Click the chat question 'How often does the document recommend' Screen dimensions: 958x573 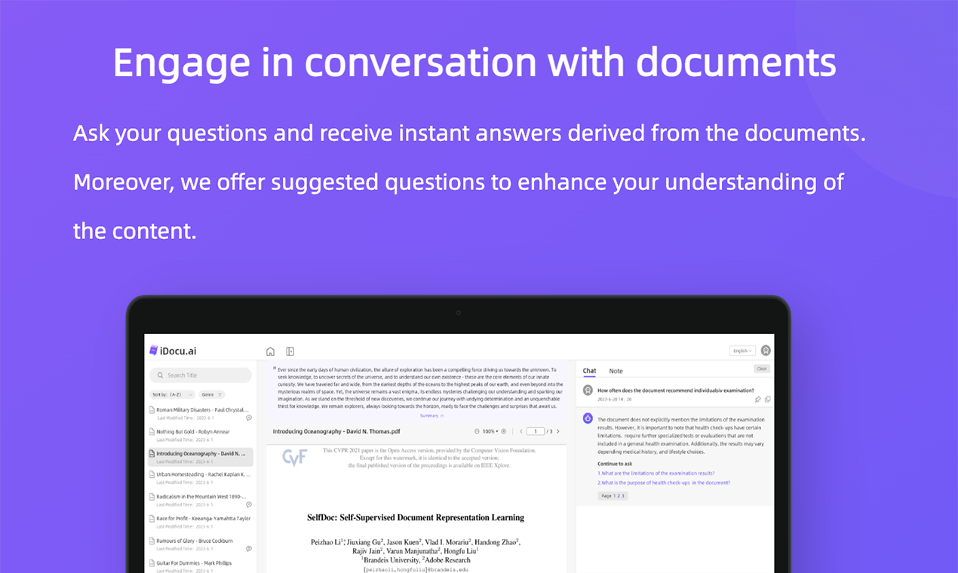coord(675,391)
